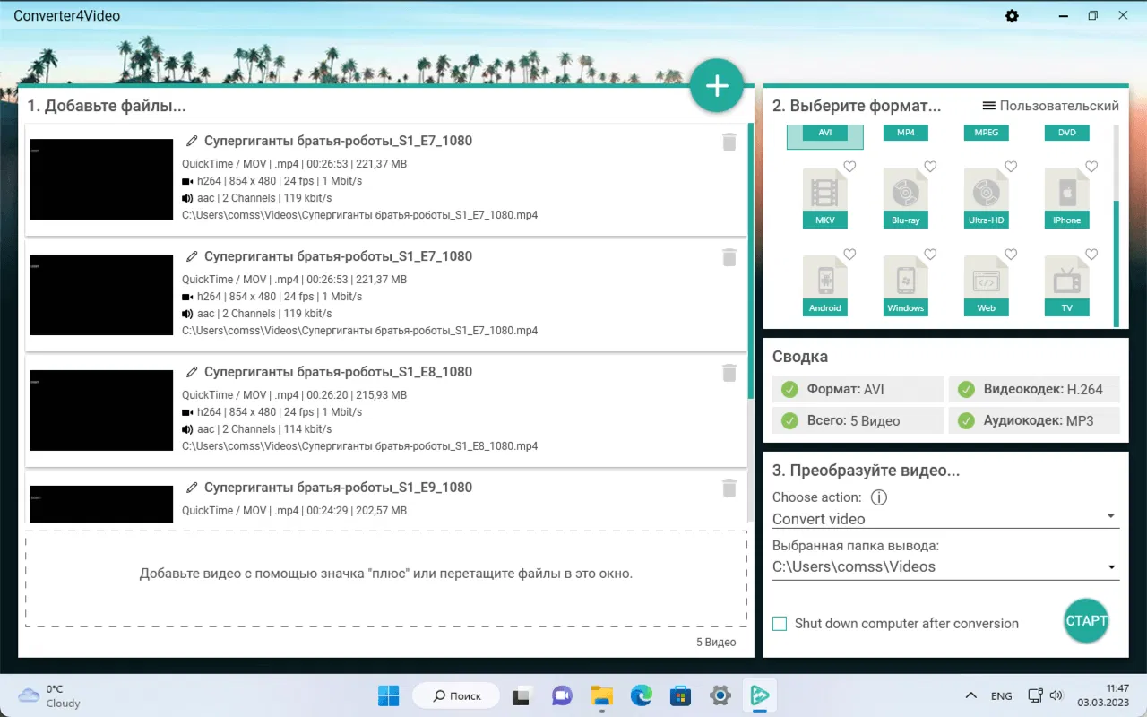Pick the Android format icon
The height and width of the screenshot is (717, 1147).
(825, 285)
